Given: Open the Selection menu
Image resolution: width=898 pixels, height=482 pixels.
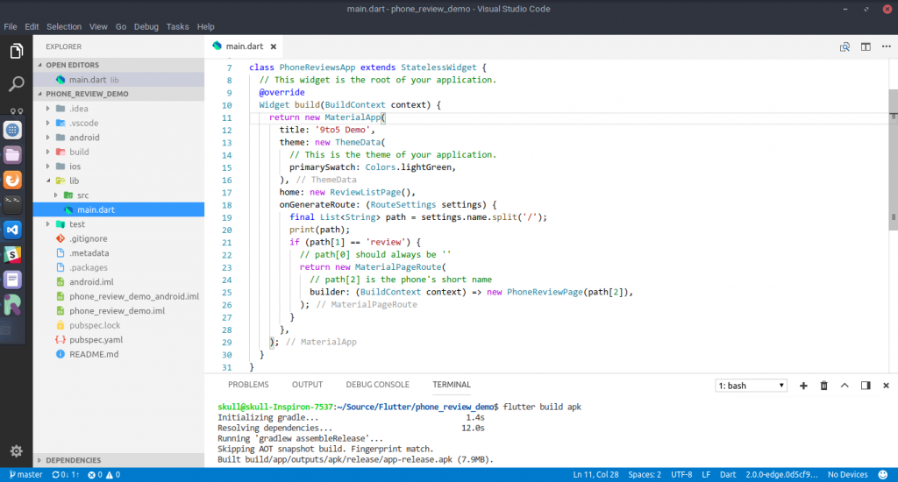Looking at the screenshot, I should pyautogui.click(x=64, y=26).
